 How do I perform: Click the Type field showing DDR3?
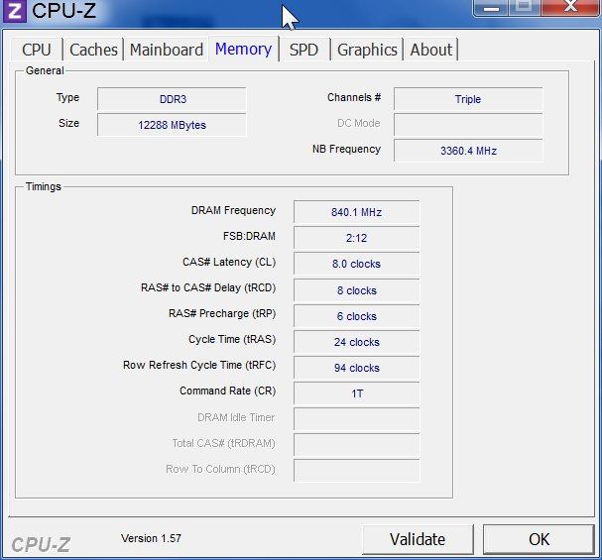tap(172, 99)
